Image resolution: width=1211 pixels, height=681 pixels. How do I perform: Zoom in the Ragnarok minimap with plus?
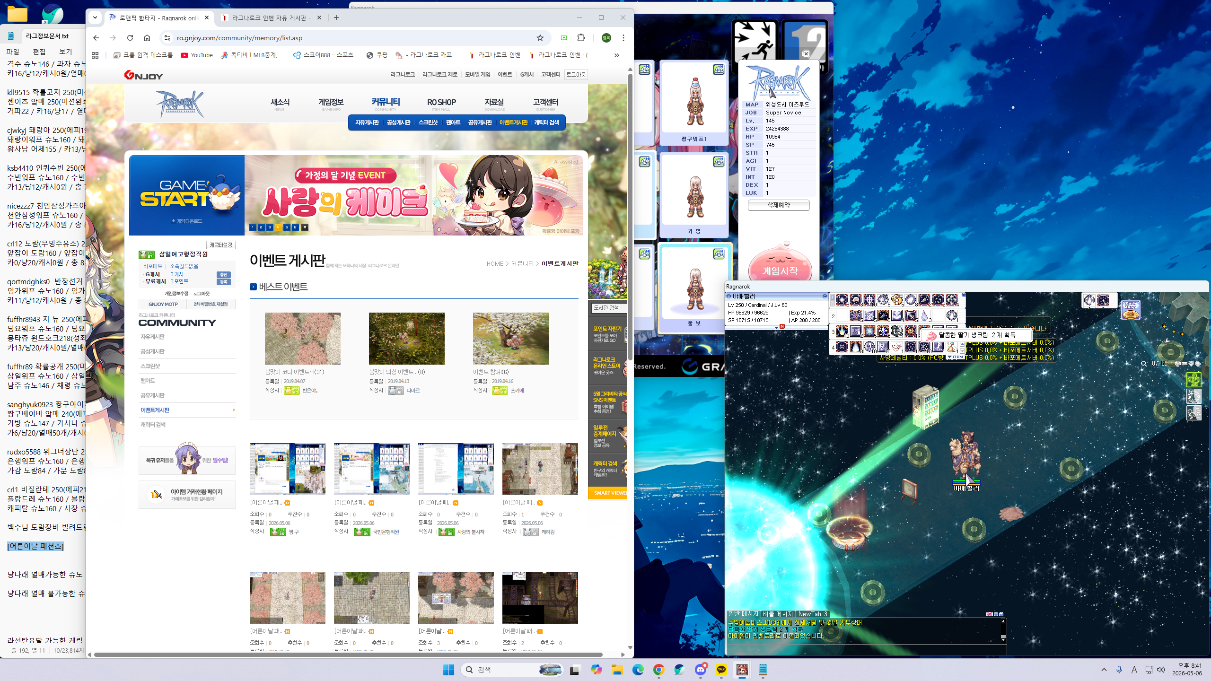[x=1177, y=364]
